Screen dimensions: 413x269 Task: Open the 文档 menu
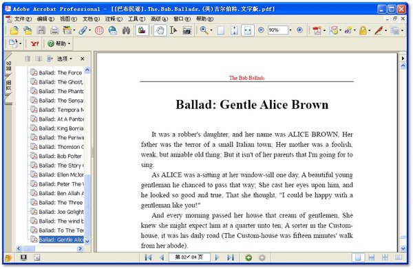tap(91, 19)
